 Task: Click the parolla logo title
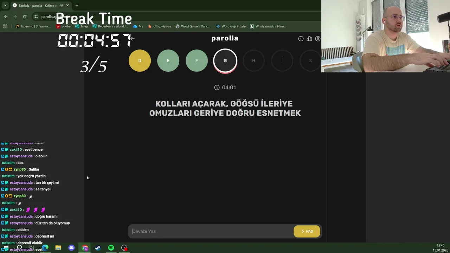225,38
